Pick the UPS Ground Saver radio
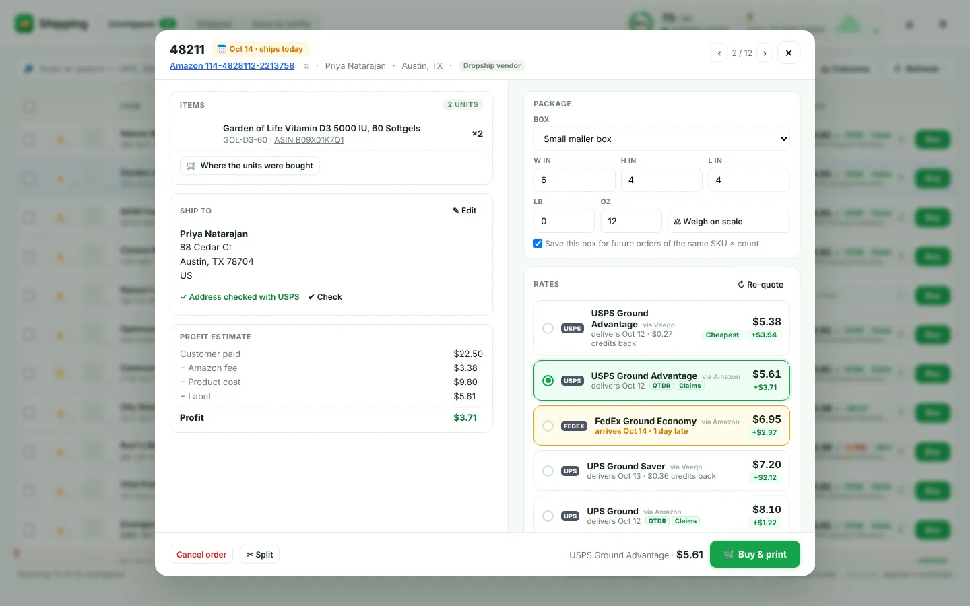The image size is (970, 606). point(548,471)
